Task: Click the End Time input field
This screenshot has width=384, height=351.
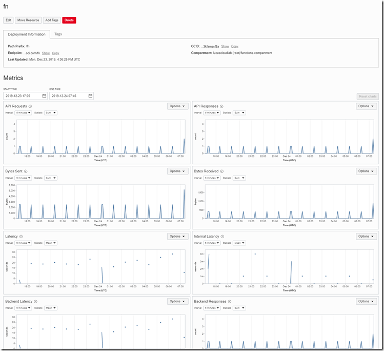Action: coord(68,96)
